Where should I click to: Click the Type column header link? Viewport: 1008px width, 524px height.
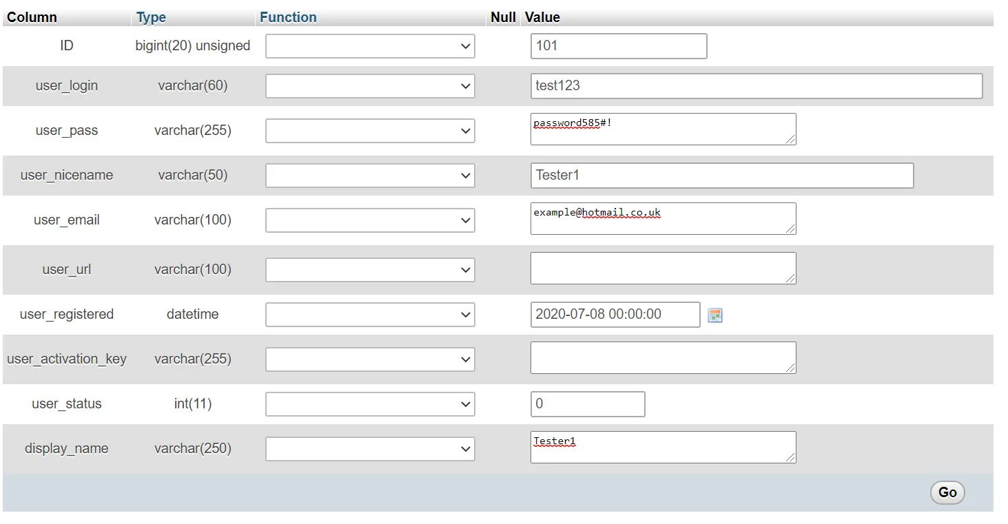click(x=151, y=17)
